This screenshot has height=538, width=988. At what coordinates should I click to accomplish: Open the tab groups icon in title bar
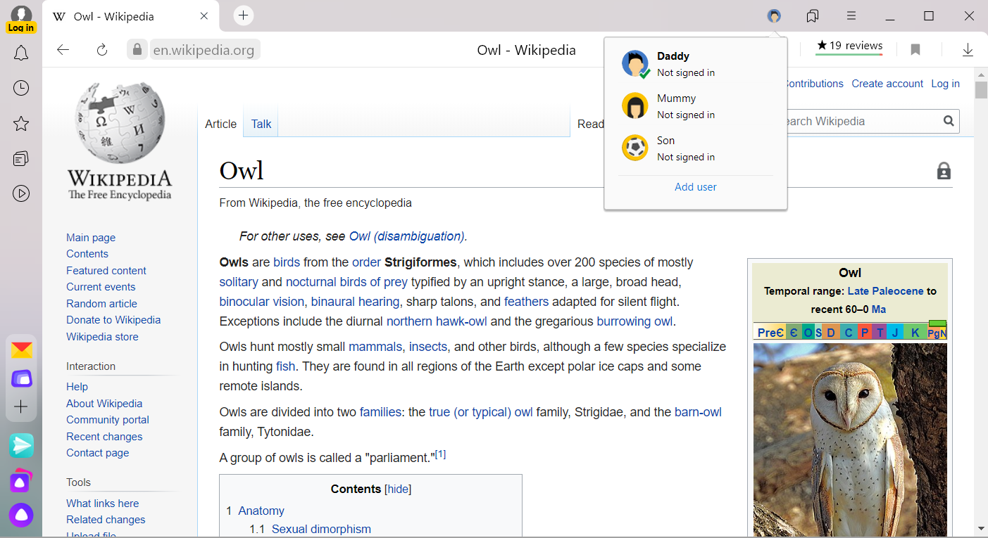point(813,15)
